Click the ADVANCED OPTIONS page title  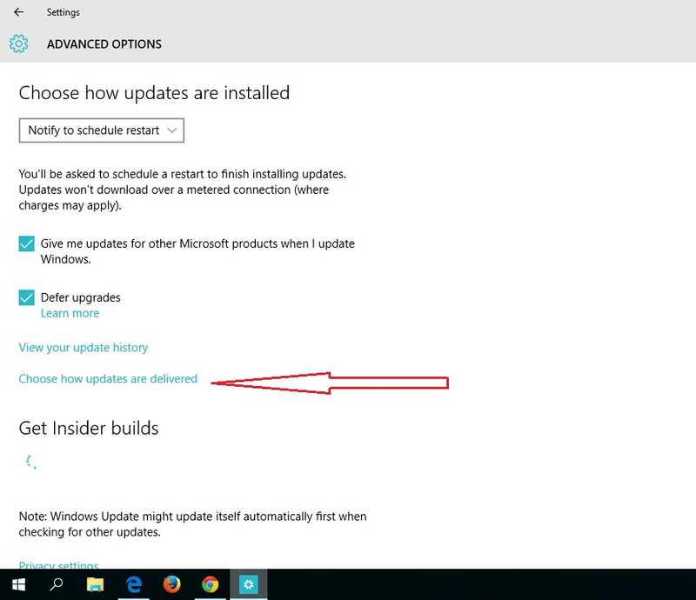click(x=104, y=43)
